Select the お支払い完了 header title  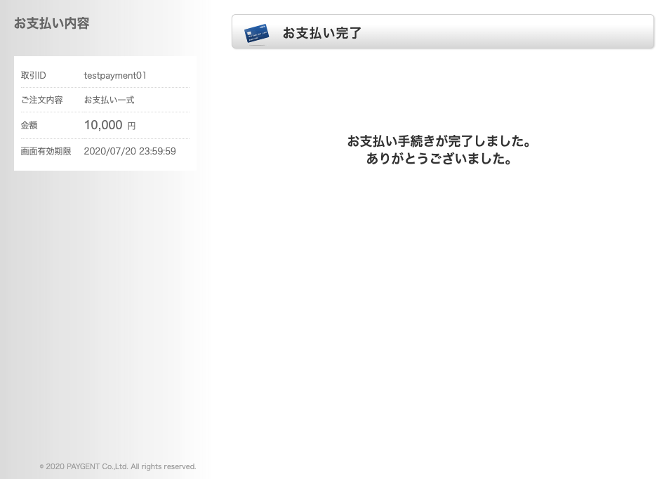click(x=321, y=33)
